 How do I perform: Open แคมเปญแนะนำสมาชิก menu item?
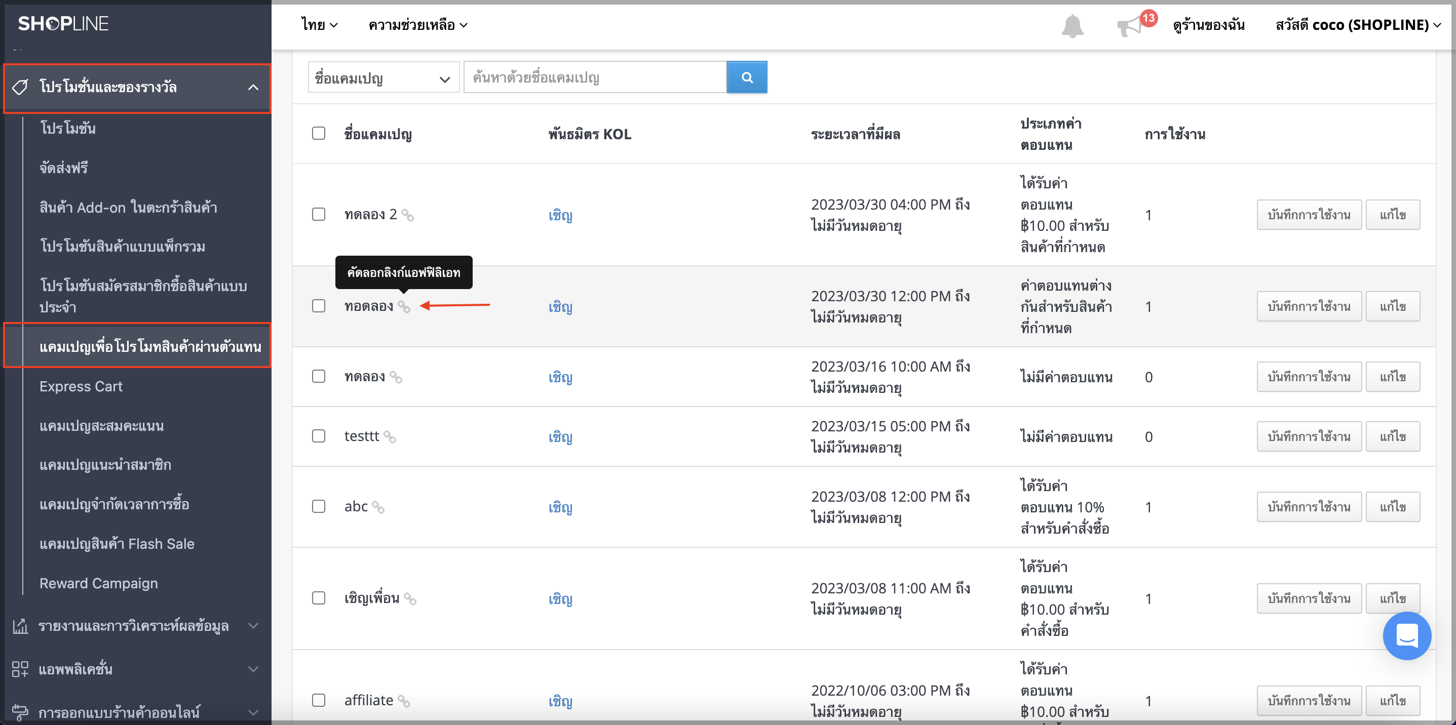click(105, 465)
